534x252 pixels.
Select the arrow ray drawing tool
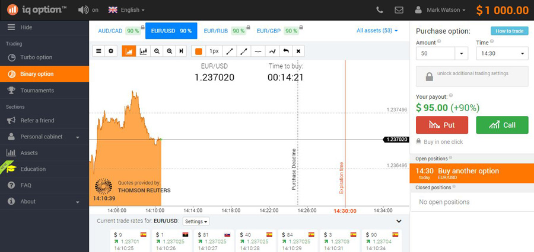244,51
